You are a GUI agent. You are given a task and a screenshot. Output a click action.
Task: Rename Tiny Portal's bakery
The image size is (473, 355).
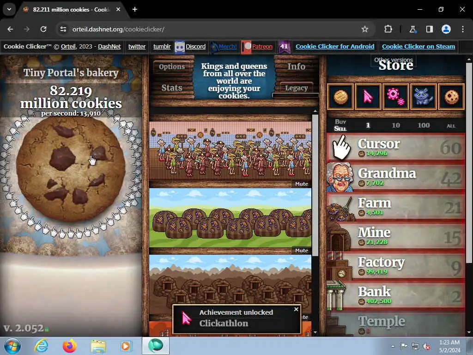(71, 73)
